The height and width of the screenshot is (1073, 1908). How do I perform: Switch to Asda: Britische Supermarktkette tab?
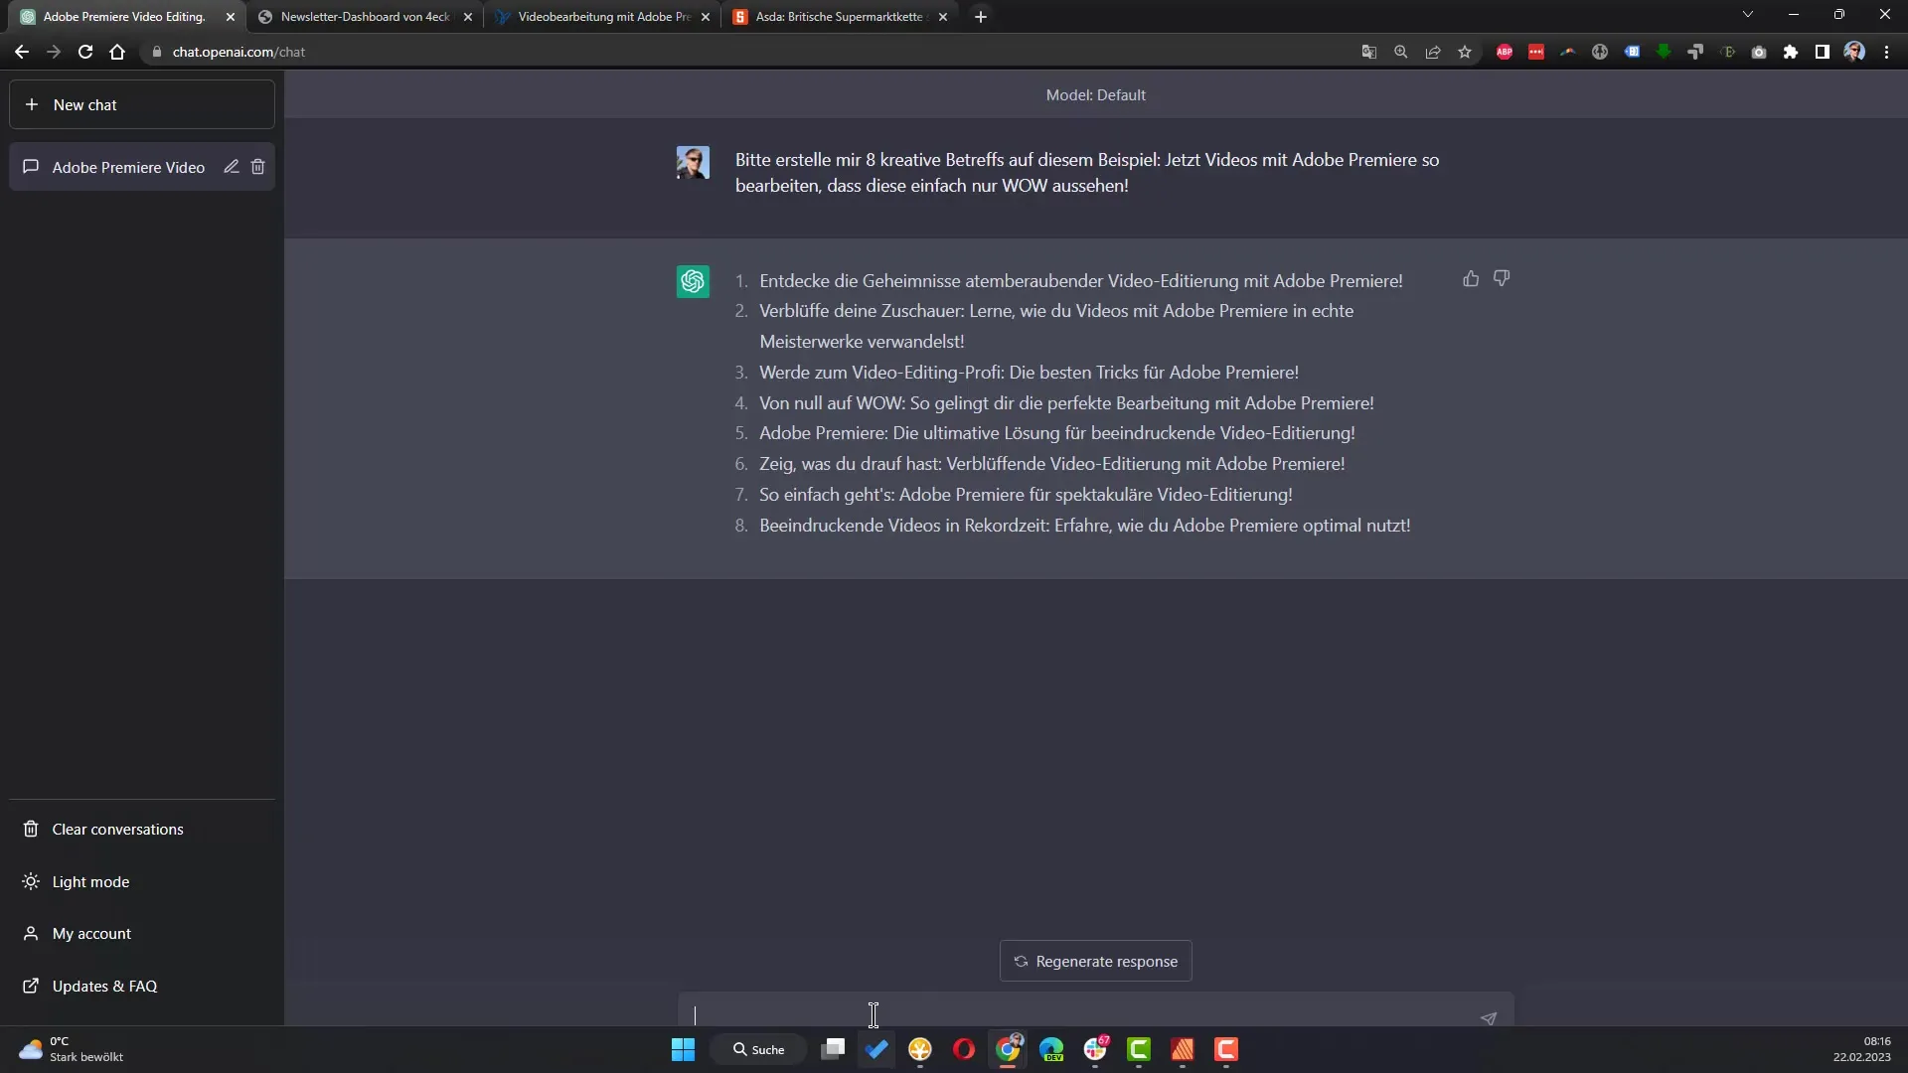pyautogui.click(x=839, y=17)
